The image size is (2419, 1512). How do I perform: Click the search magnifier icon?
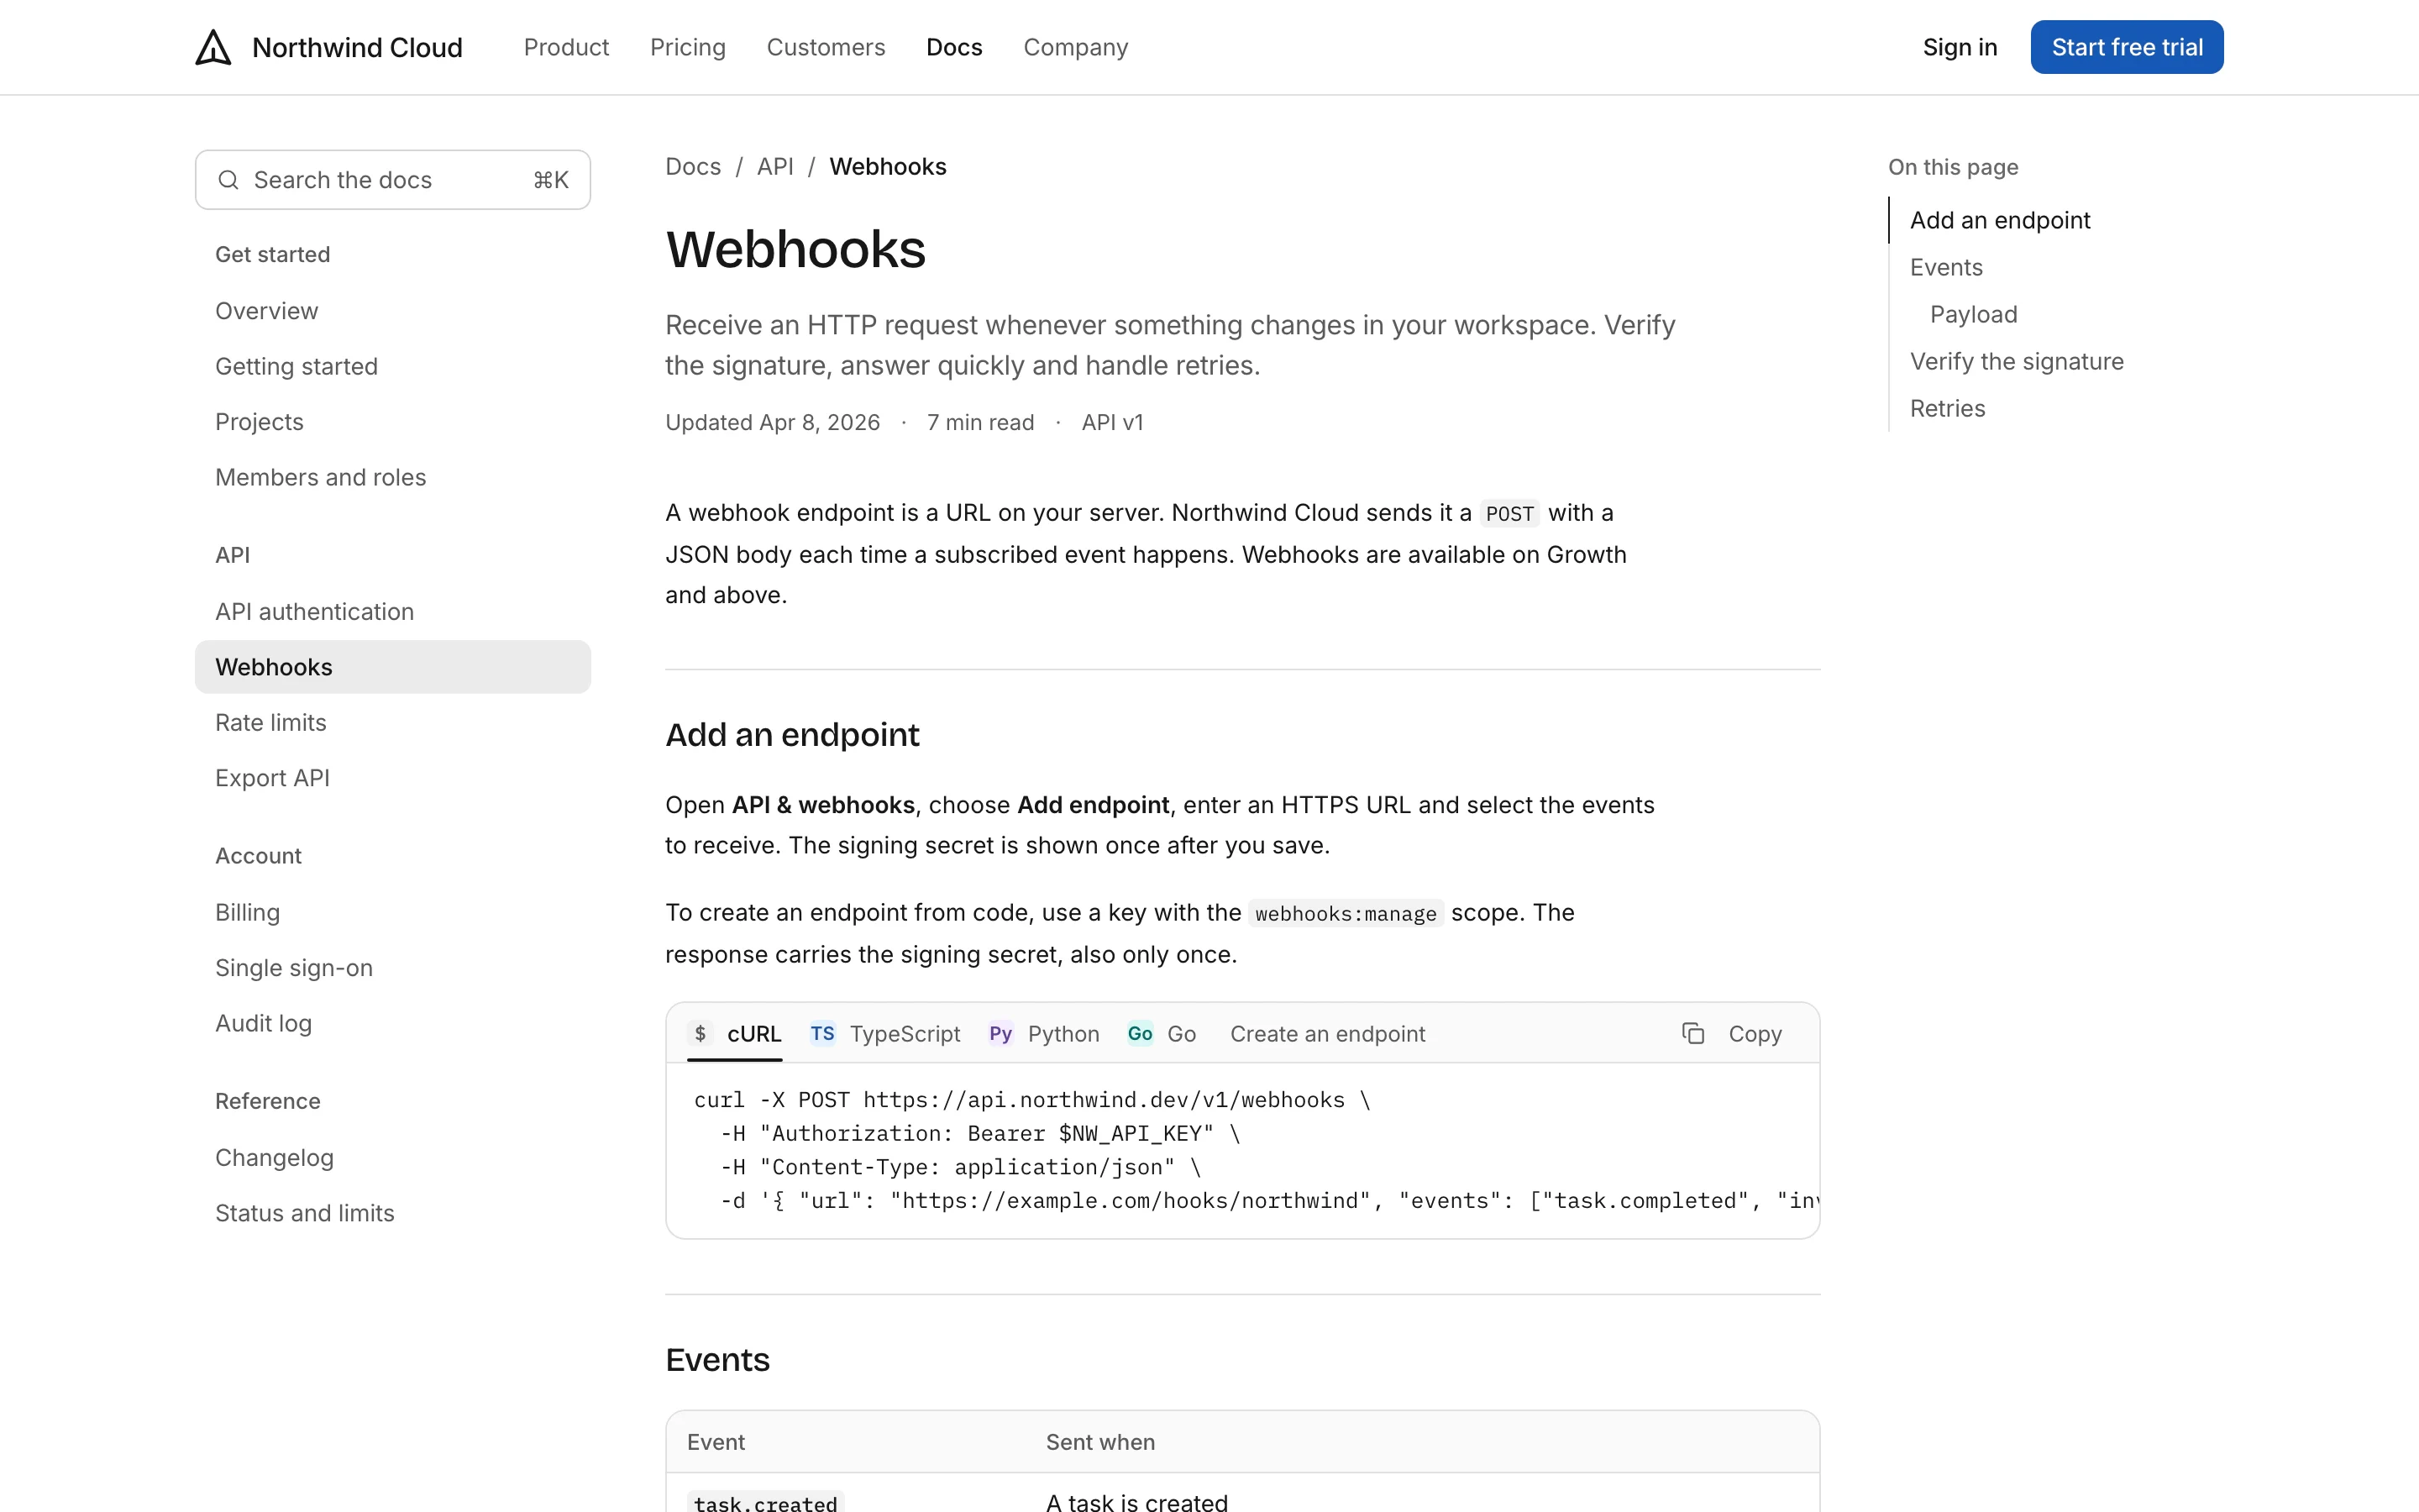click(228, 180)
